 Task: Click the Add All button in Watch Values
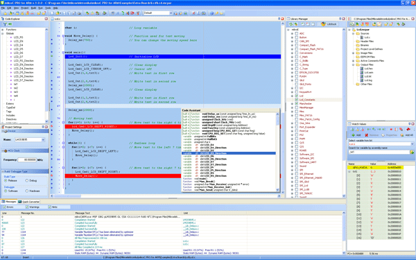coord(407,135)
